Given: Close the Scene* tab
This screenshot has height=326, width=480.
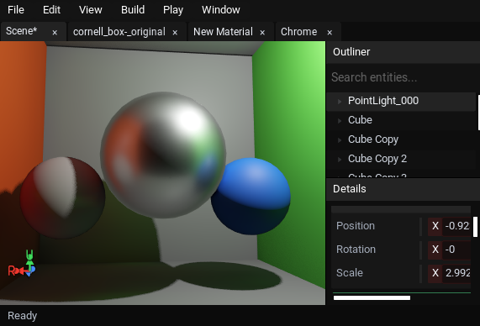Looking at the screenshot, I should 55,33.
